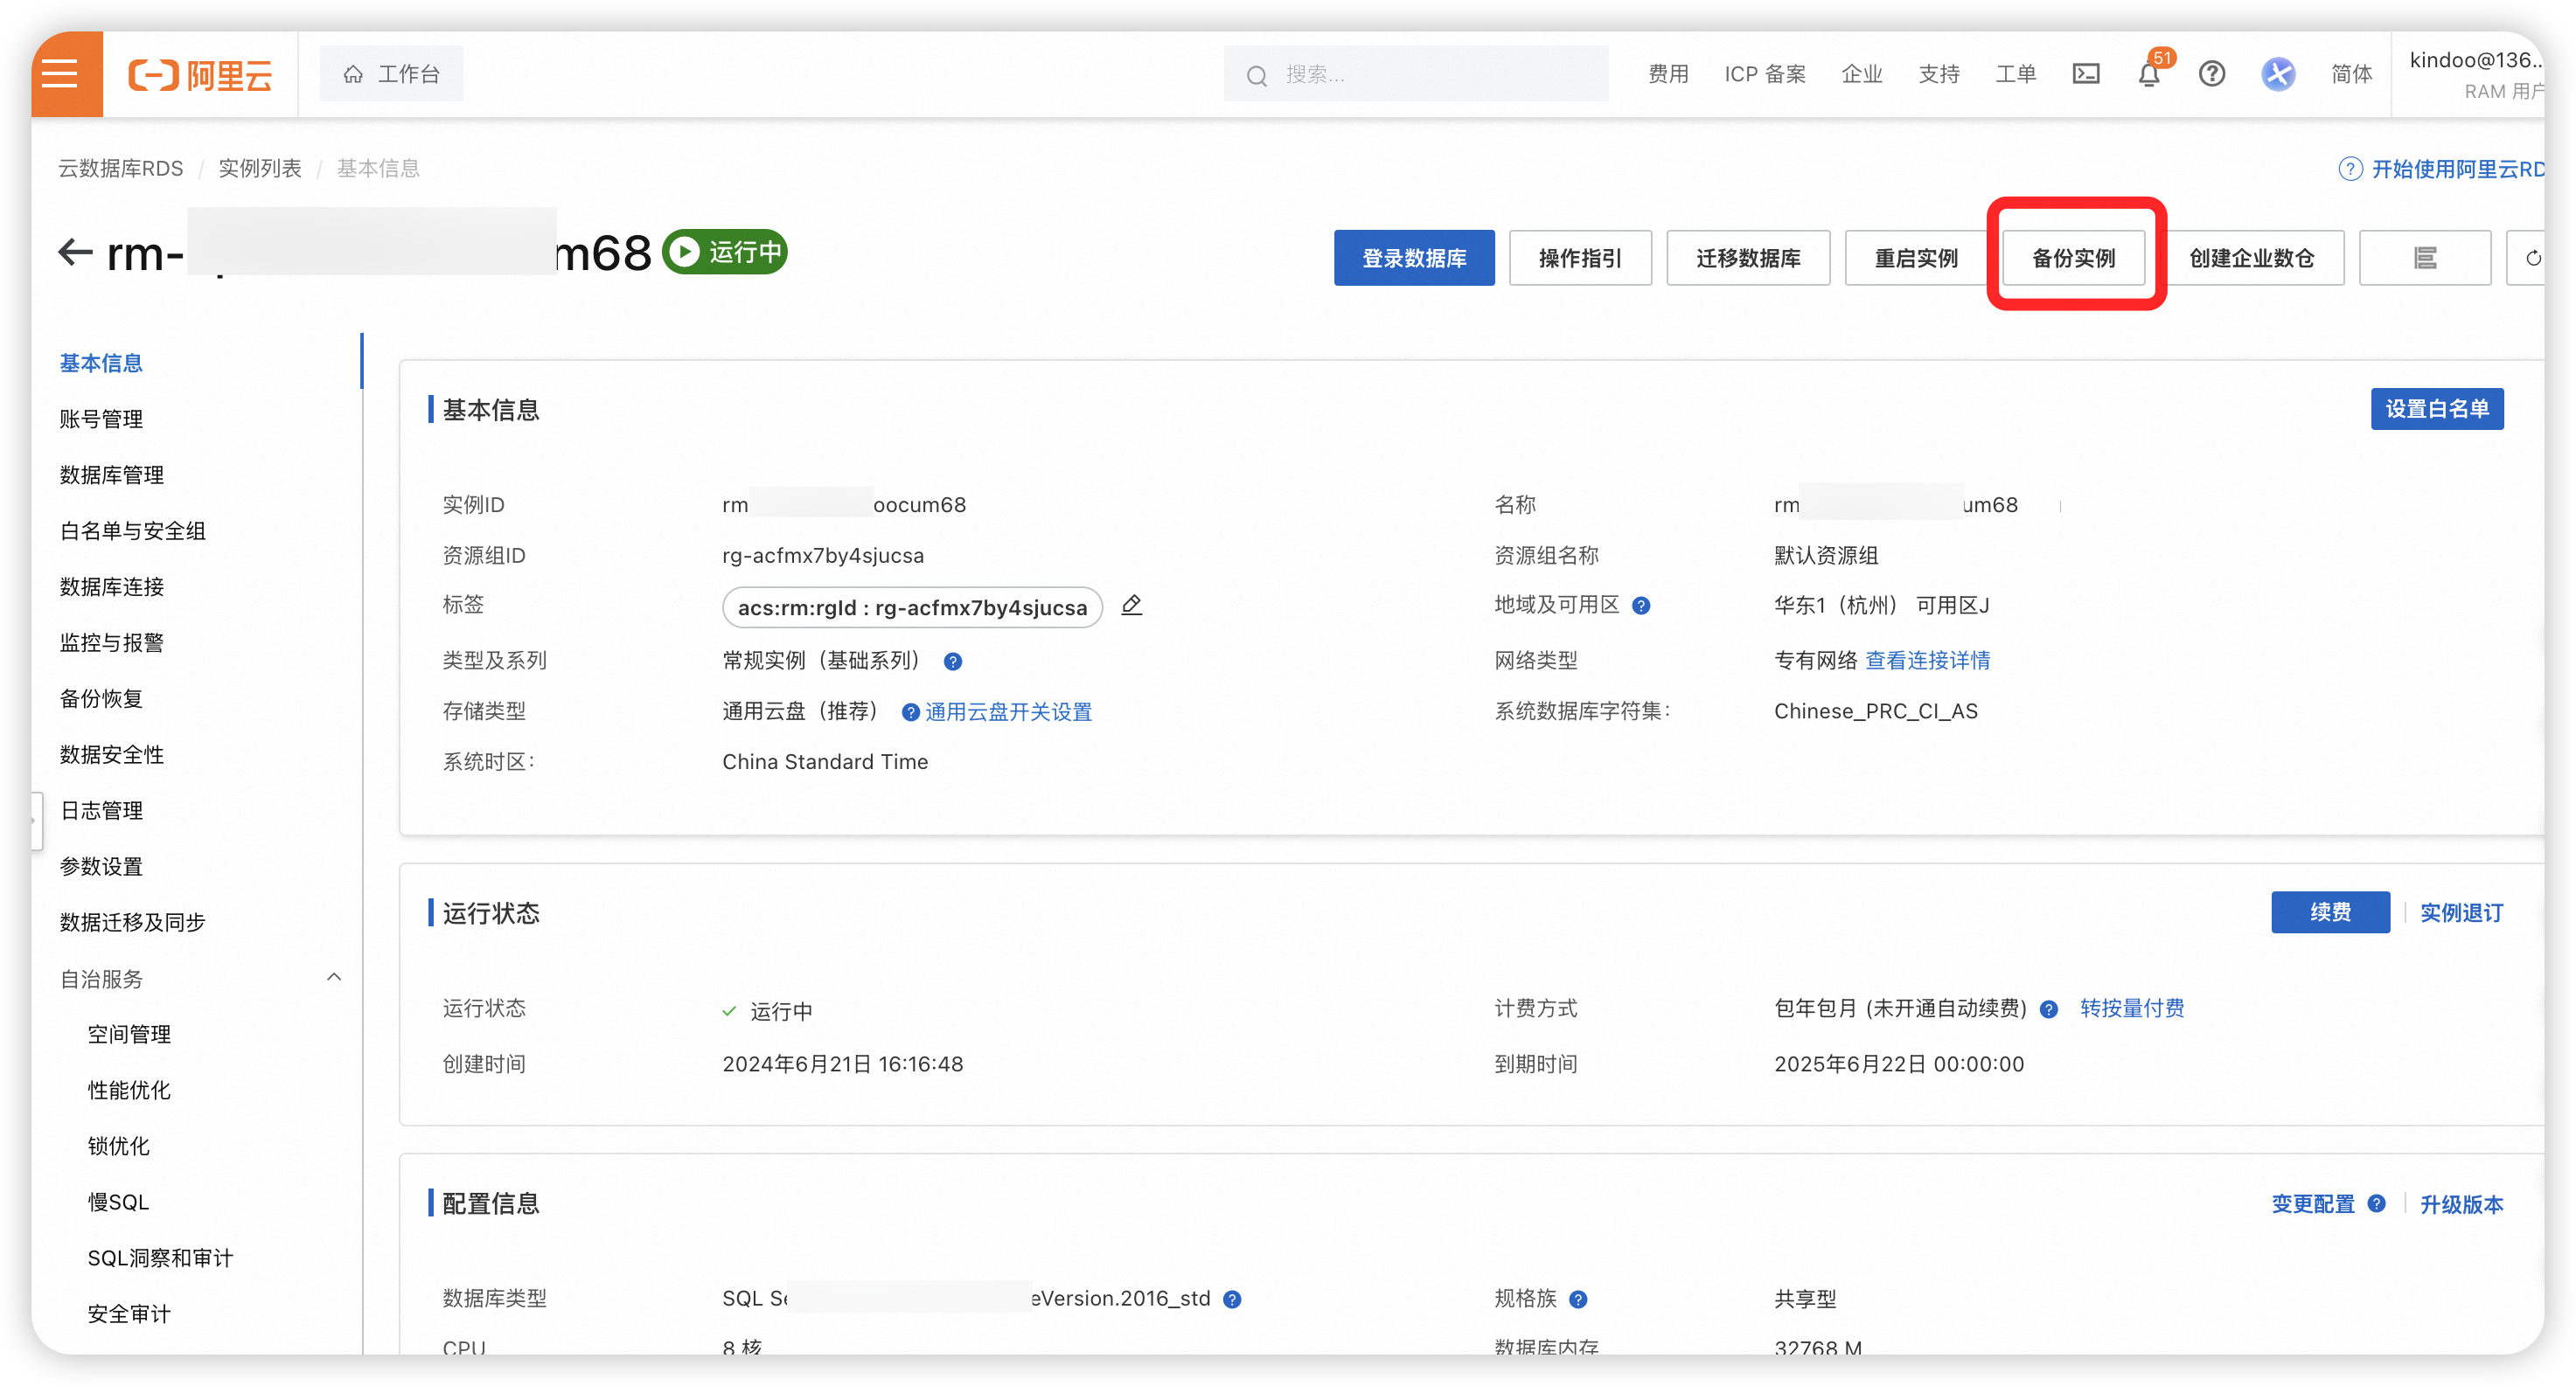Open 锁优化 under 自治服务
The height and width of the screenshot is (1386, 2576).
[118, 1147]
